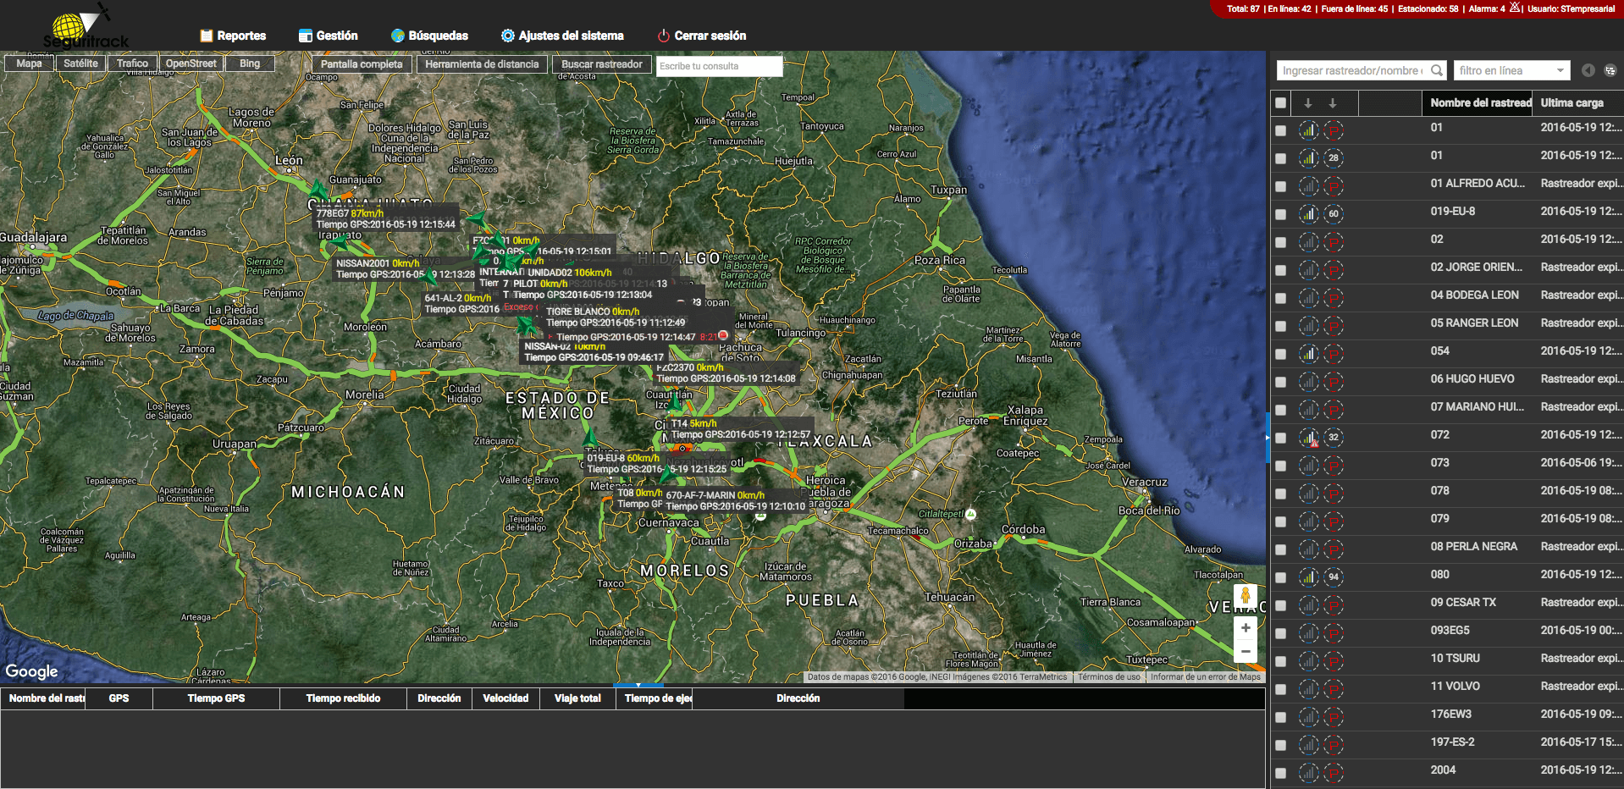
Task: Click signal icon for 09 CESAR TX
Action: (1309, 605)
